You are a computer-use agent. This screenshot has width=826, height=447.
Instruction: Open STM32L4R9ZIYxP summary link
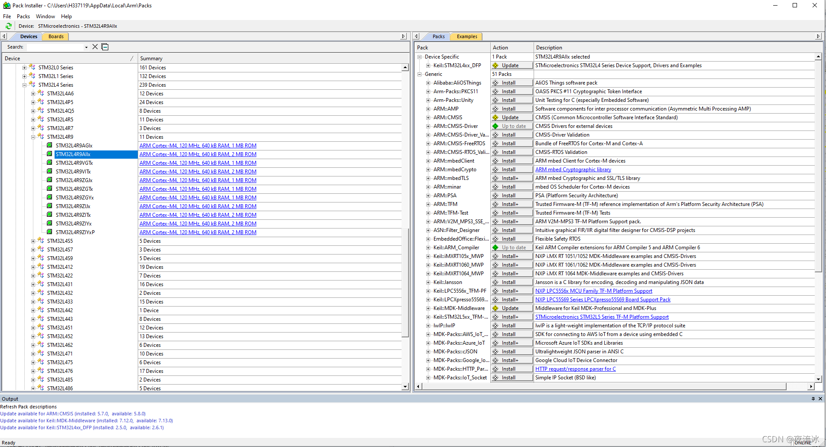click(198, 232)
